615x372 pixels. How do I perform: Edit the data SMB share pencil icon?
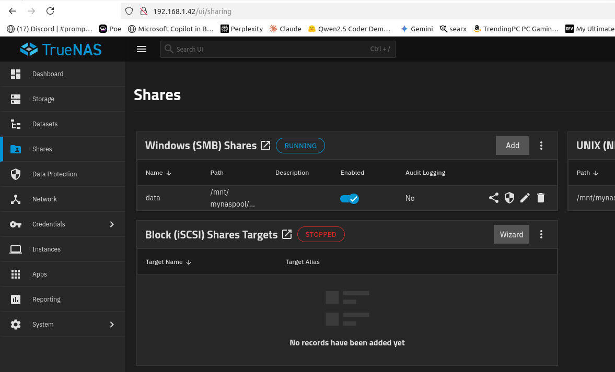tap(525, 198)
